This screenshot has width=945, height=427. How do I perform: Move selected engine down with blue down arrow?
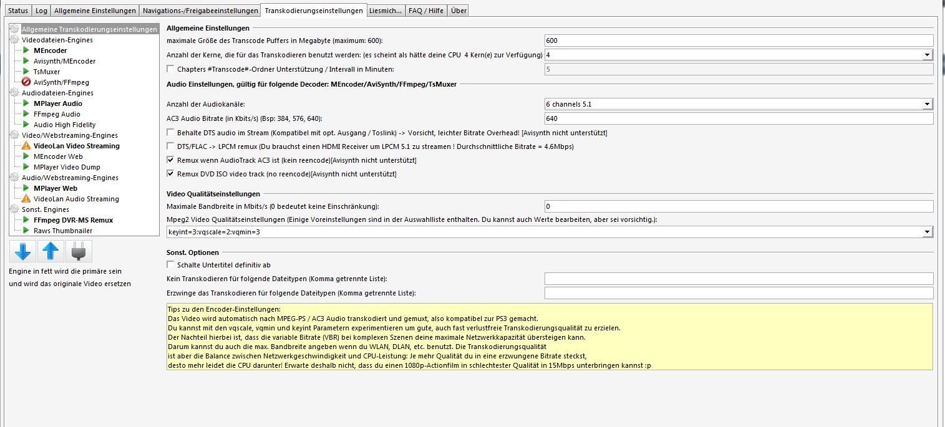click(x=22, y=251)
